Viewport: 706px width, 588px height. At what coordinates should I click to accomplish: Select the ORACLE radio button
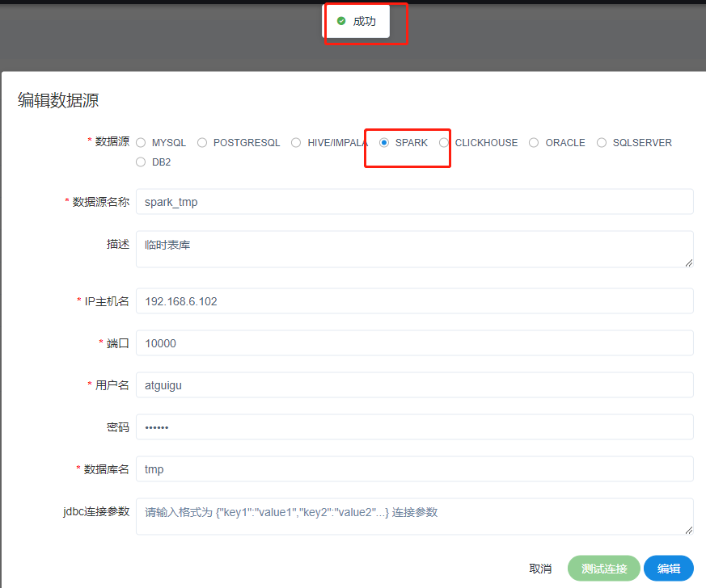coord(534,142)
